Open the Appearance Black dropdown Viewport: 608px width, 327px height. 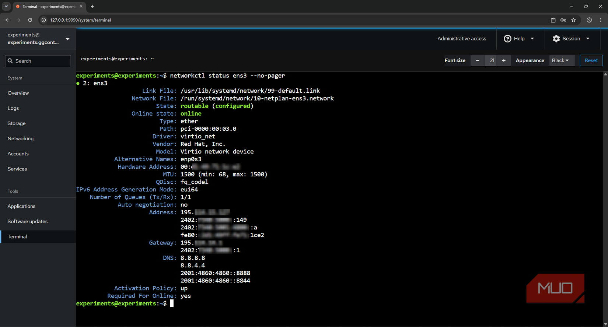562,60
